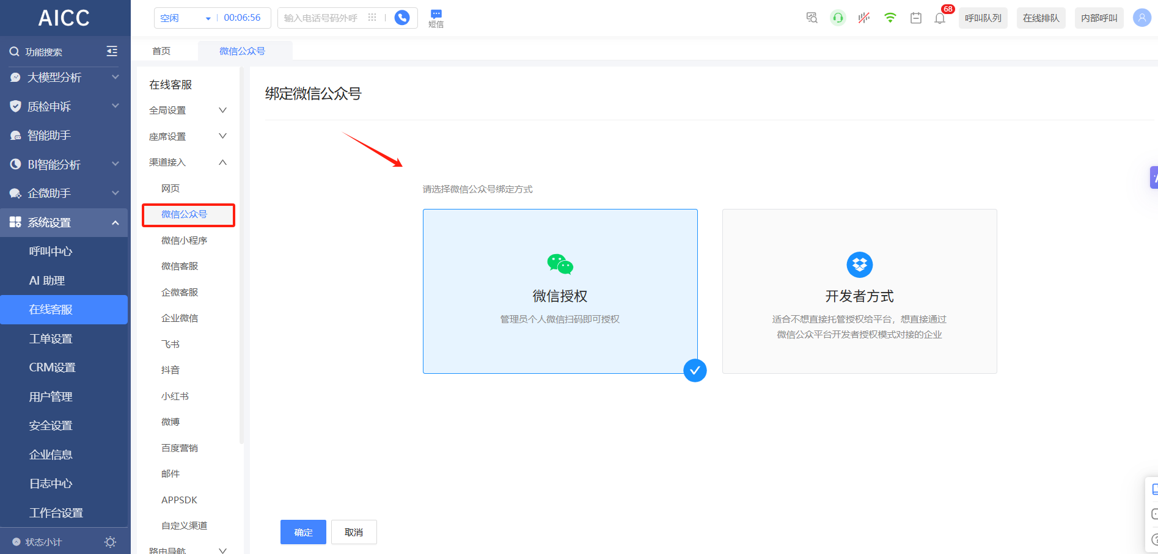The height and width of the screenshot is (554, 1158).
Task: Switch to the 首页 tab
Action: (x=161, y=51)
